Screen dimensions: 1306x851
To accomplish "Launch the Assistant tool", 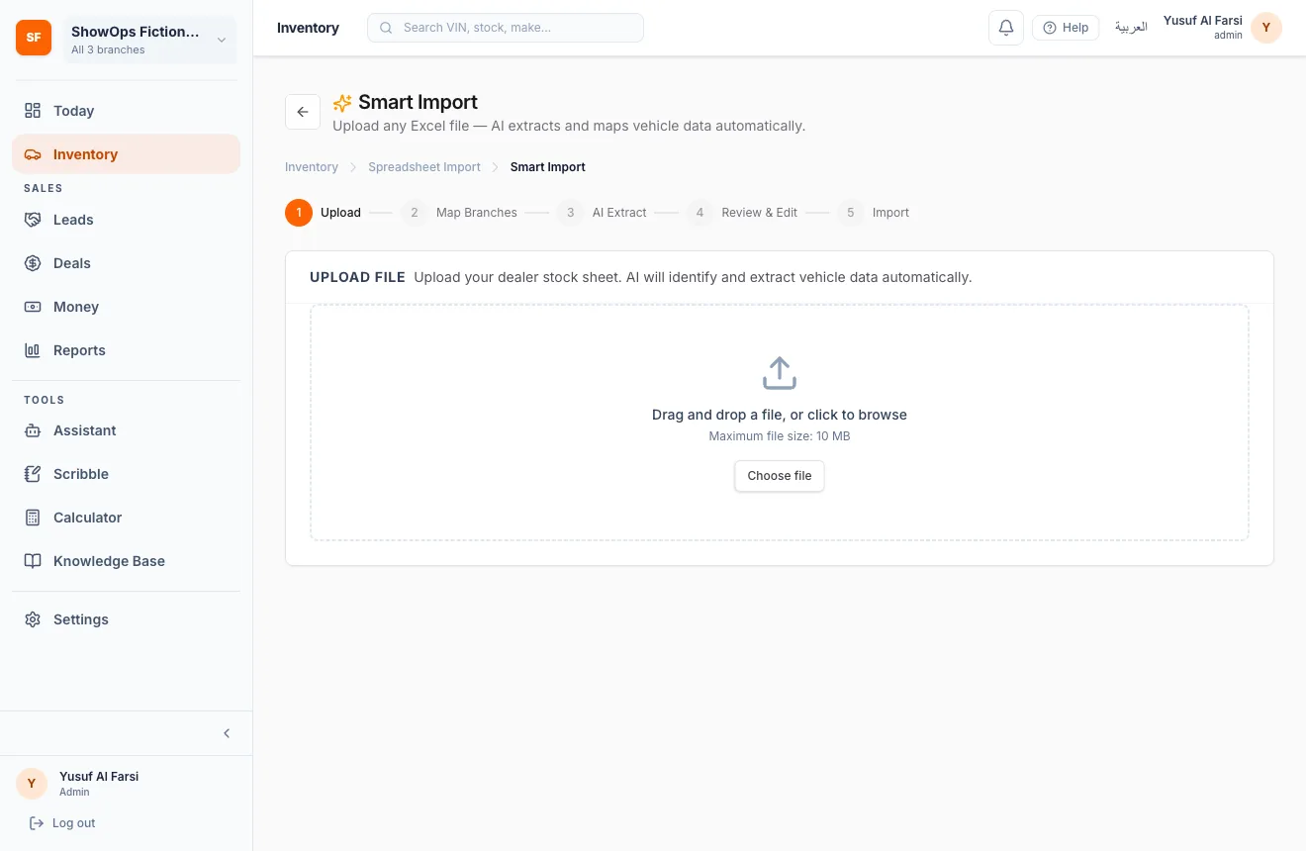I will pyautogui.click(x=126, y=430).
